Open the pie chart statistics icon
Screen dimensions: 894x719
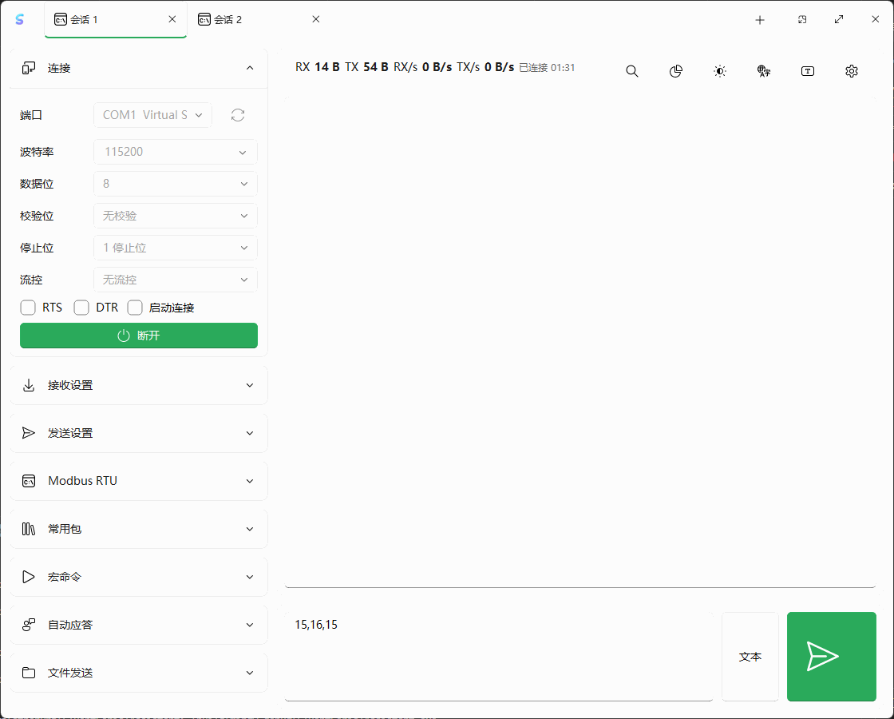(675, 71)
